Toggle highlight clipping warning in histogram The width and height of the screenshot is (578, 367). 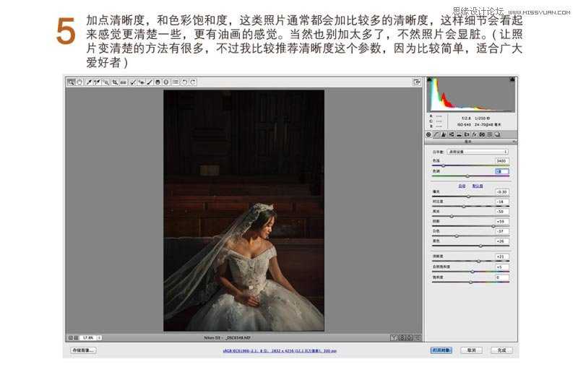(x=512, y=79)
